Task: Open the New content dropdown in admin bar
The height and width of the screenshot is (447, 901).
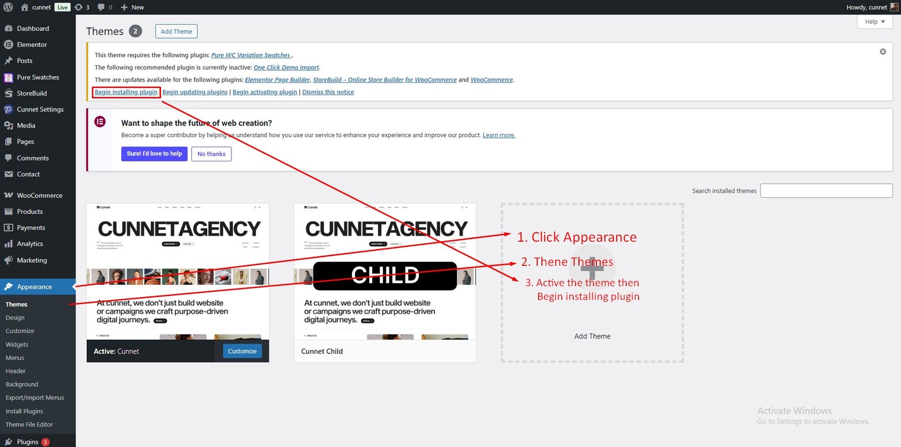Action: pyautogui.click(x=133, y=7)
